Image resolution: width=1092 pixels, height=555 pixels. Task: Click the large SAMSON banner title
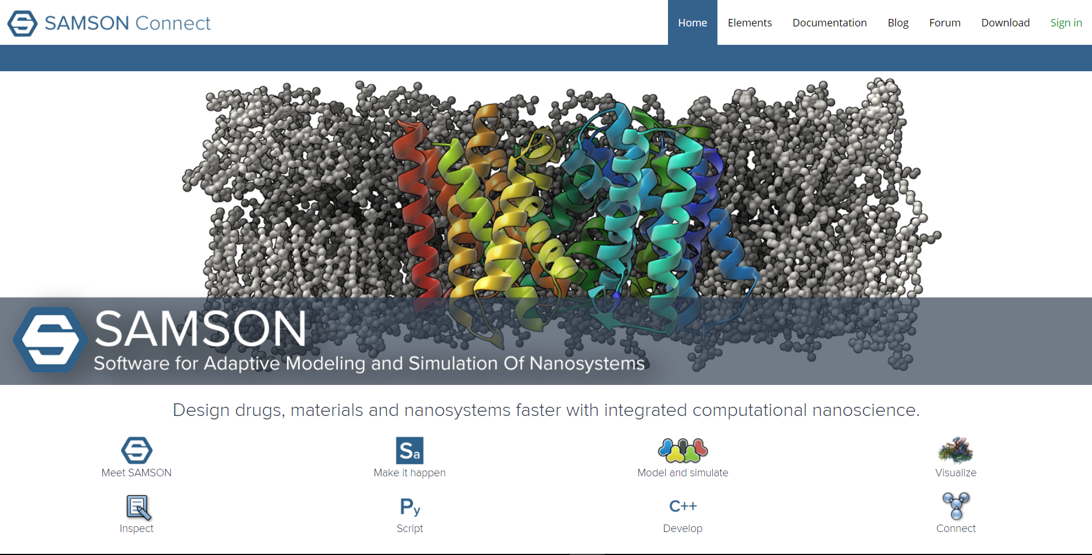tap(200, 329)
